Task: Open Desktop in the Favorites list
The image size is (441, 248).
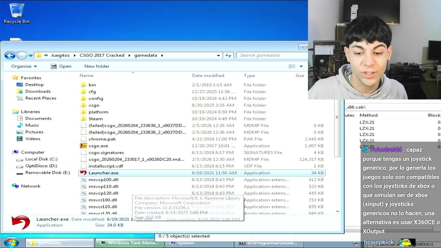Action: point(34,84)
